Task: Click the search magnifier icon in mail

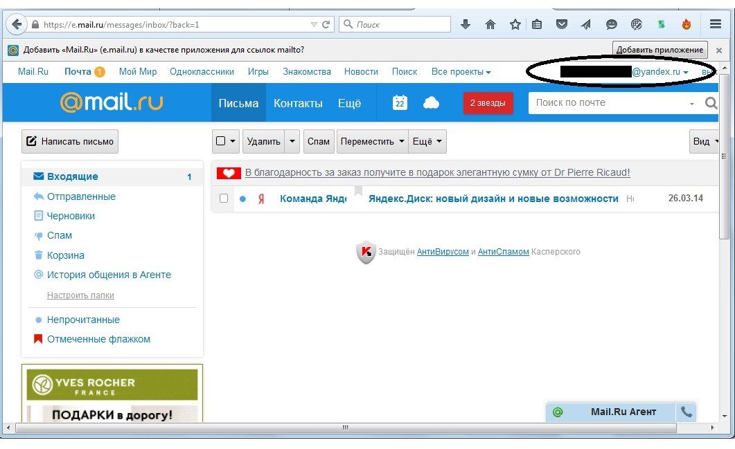Action: click(711, 103)
